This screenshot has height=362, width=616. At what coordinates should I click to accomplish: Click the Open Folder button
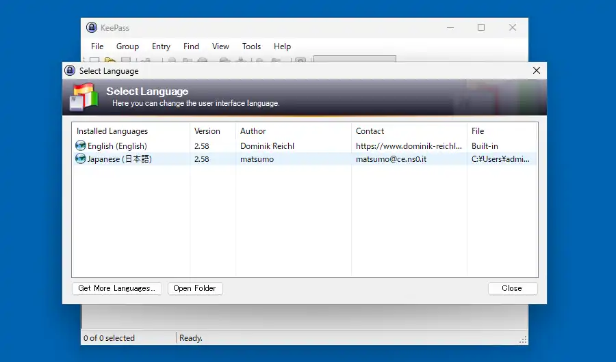tap(195, 288)
